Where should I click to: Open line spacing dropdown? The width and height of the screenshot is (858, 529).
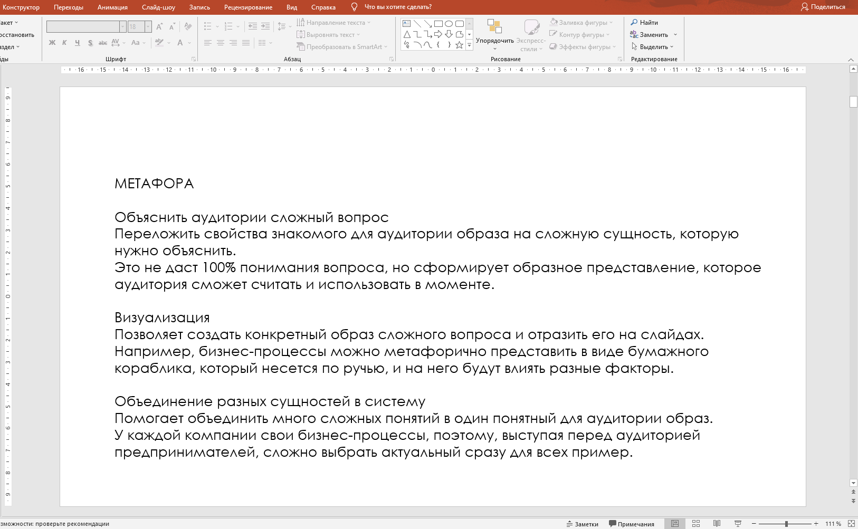pyautogui.click(x=284, y=26)
